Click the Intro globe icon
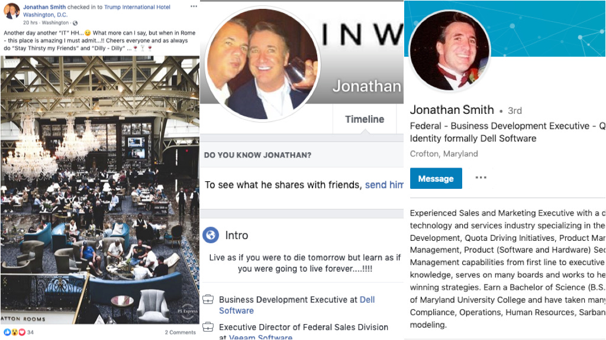606x340 pixels. tap(211, 235)
